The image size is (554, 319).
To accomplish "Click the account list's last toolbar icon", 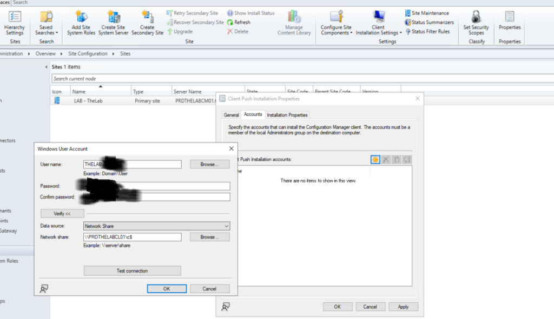I will pos(407,160).
